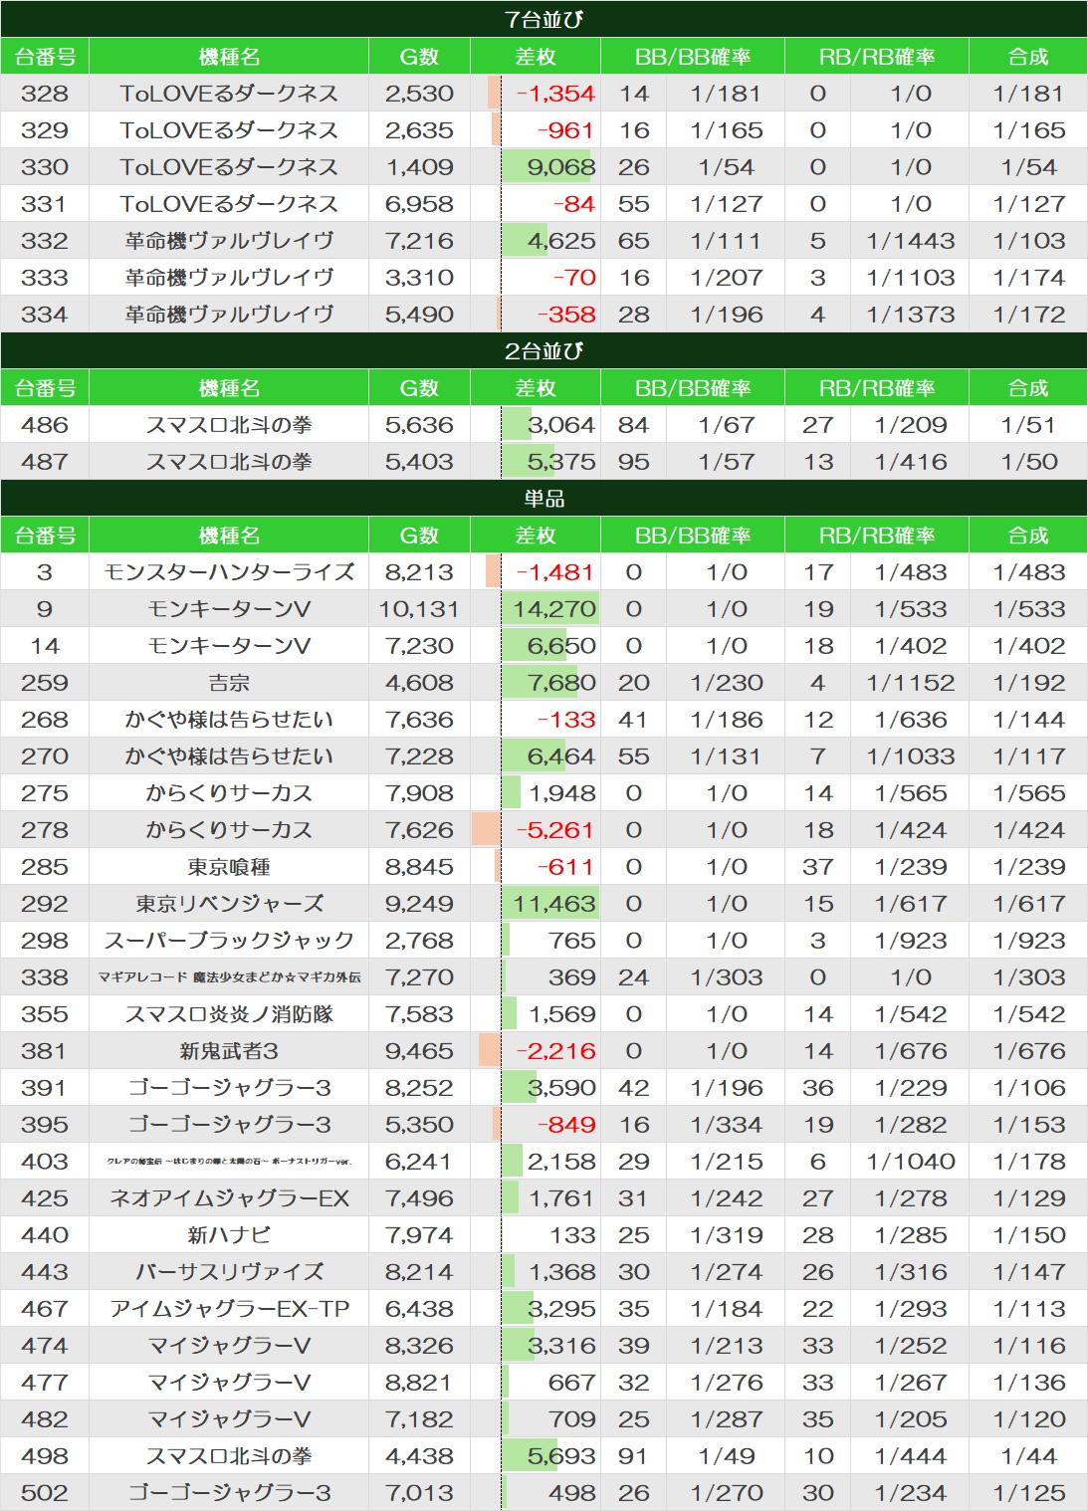Screen dimensions: 1088x1511
Task: Select 1/50 combined rate in row 487
Action: point(1028,462)
